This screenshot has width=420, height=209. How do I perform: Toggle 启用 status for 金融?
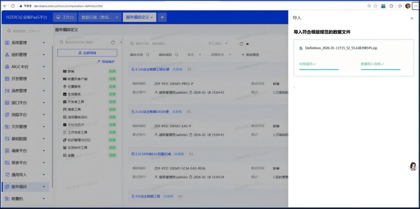point(112,155)
